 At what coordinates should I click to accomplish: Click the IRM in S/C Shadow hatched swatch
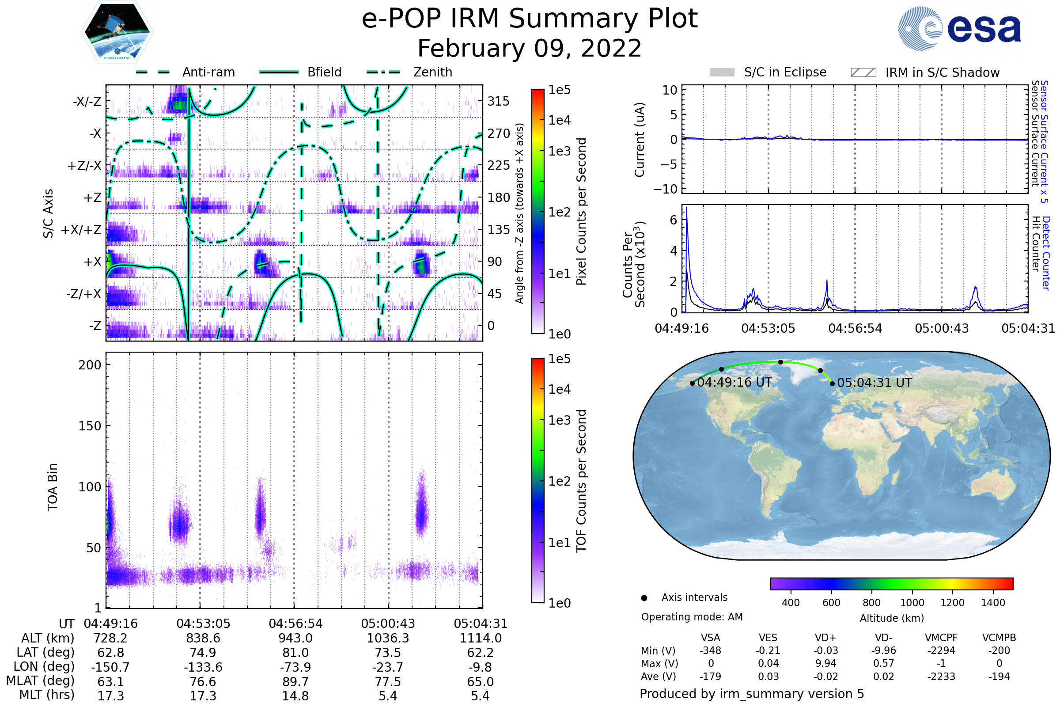point(863,72)
